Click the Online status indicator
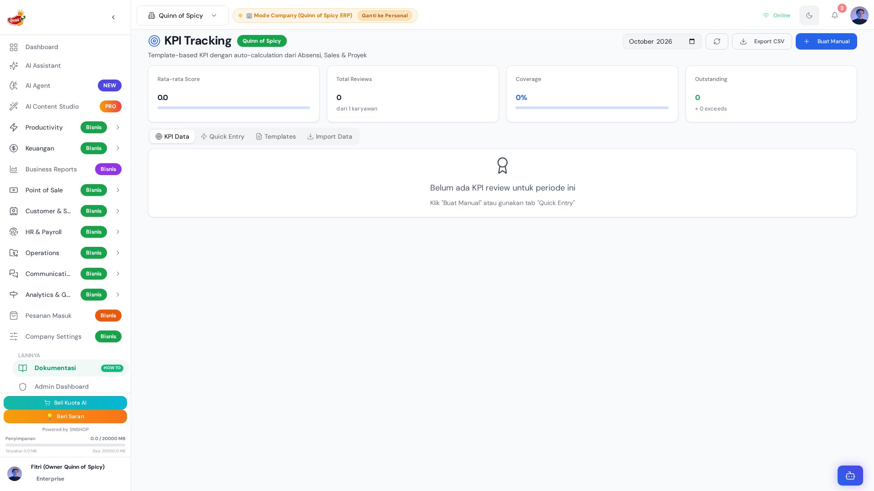The height and width of the screenshot is (491, 874). tap(777, 15)
